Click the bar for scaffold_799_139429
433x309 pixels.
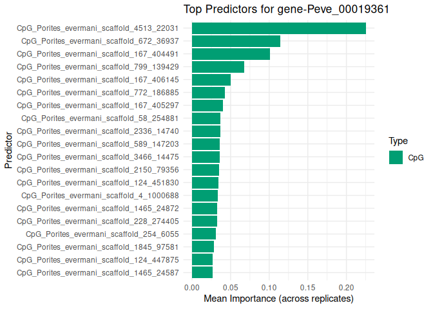tap(218, 67)
